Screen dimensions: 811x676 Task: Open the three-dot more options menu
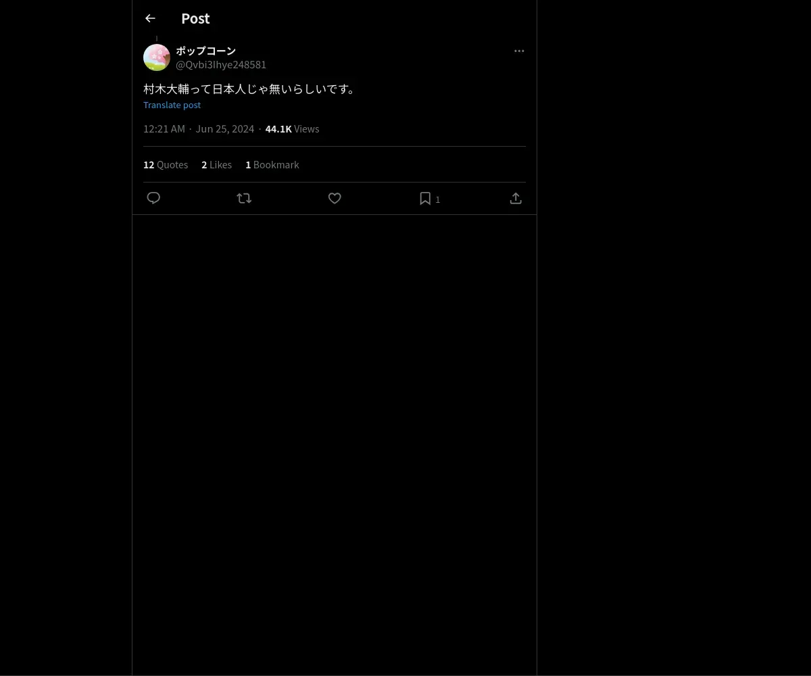click(x=519, y=51)
